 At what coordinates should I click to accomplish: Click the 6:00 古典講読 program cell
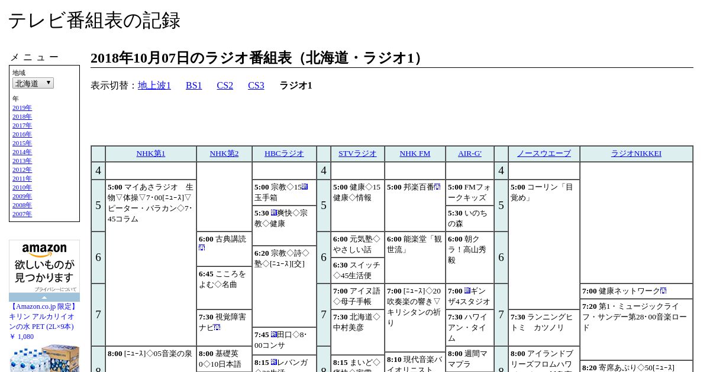click(x=224, y=249)
